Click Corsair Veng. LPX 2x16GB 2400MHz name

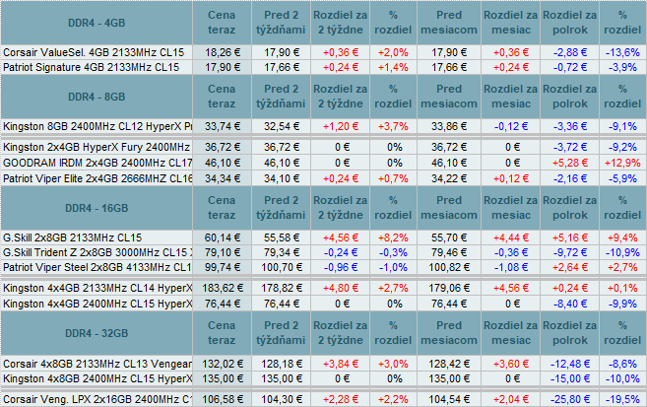click(97, 399)
